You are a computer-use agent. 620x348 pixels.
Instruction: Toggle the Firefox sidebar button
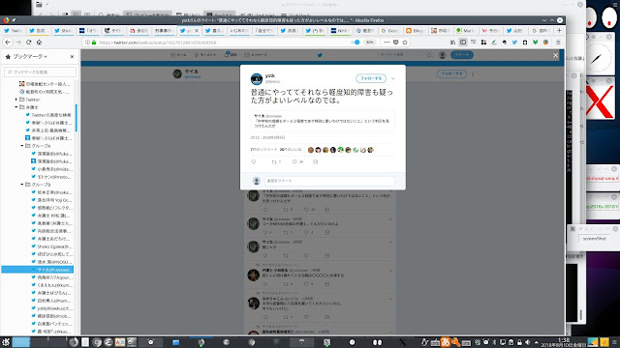coord(463,43)
